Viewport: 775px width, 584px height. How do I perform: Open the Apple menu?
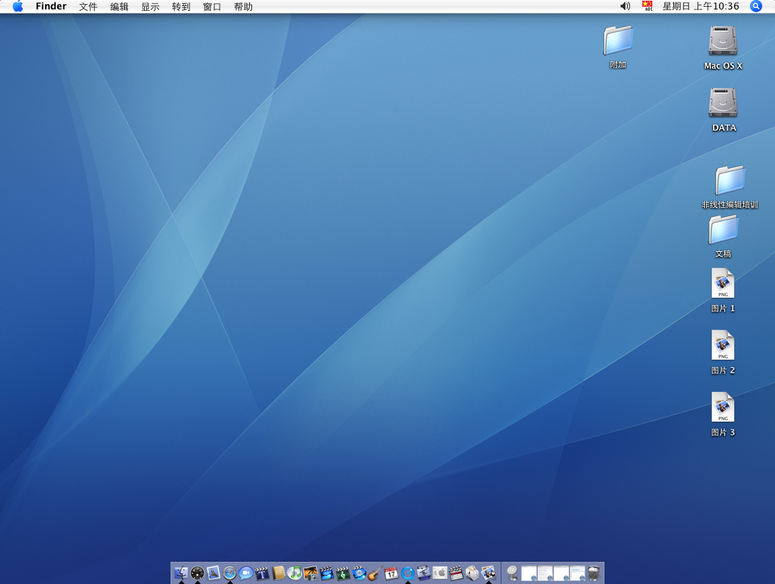[x=18, y=7]
